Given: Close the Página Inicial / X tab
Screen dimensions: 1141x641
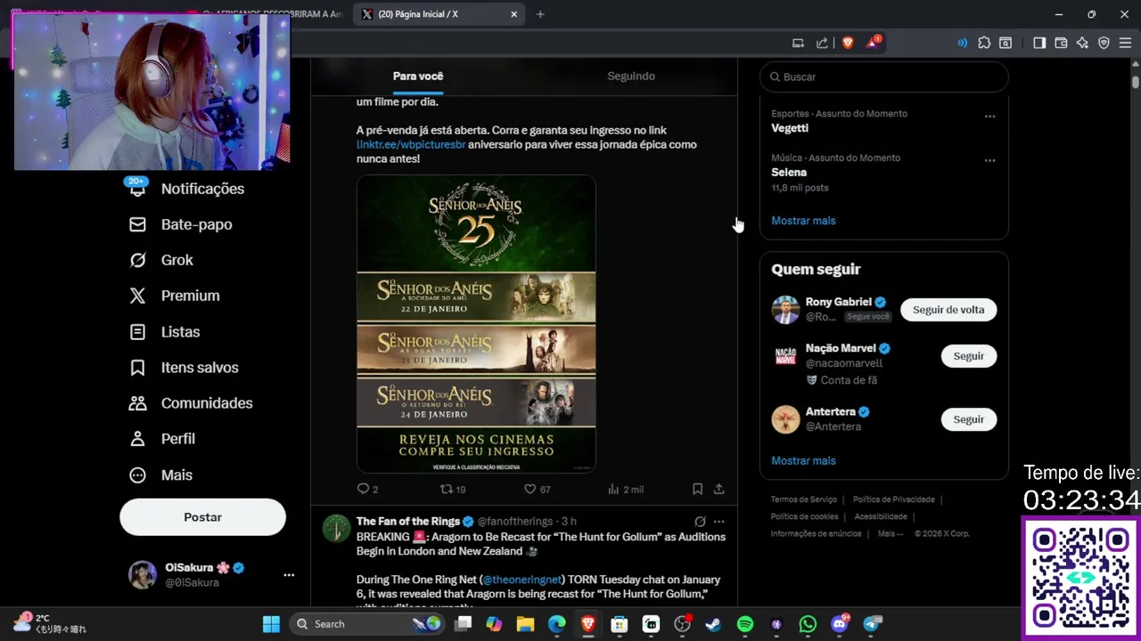Looking at the screenshot, I should [514, 14].
